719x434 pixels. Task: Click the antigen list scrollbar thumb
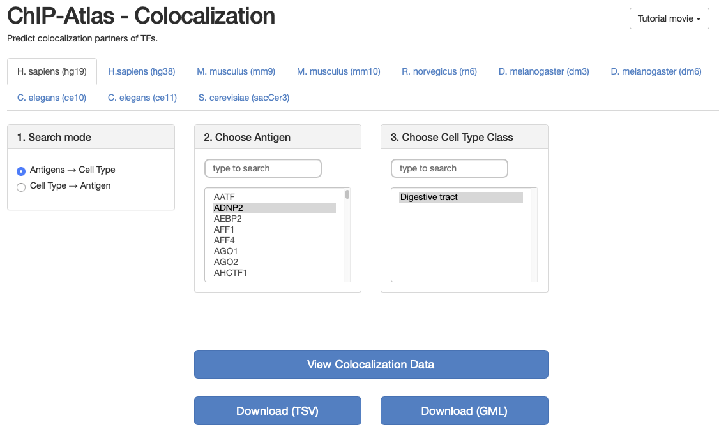coord(347,194)
